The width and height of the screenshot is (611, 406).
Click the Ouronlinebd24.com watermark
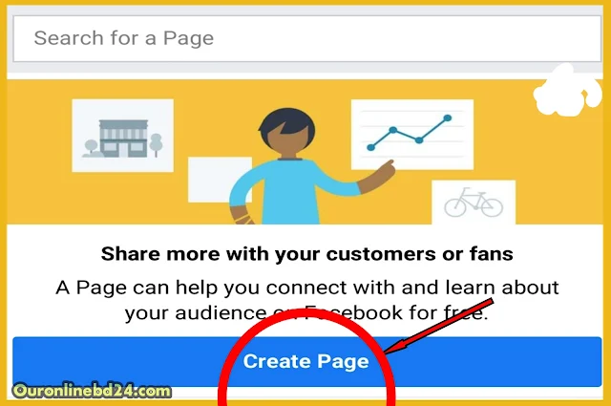92,391
